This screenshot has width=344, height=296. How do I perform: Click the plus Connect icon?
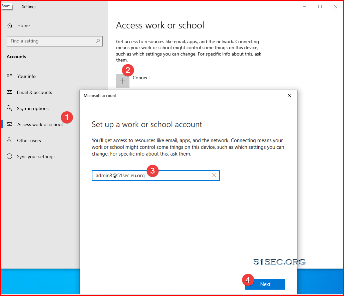click(123, 81)
